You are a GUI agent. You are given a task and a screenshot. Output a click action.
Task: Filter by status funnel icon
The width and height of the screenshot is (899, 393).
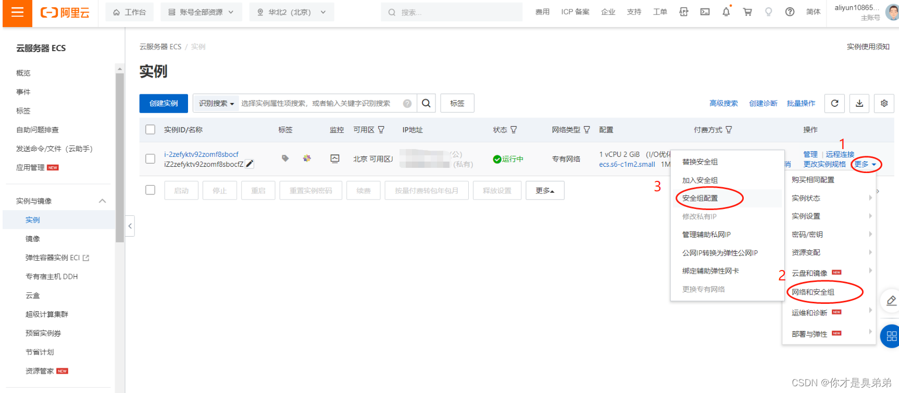click(x=514, y=130)
